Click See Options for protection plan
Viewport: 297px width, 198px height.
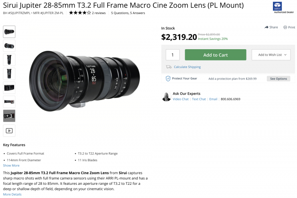[x=278, y=79]
